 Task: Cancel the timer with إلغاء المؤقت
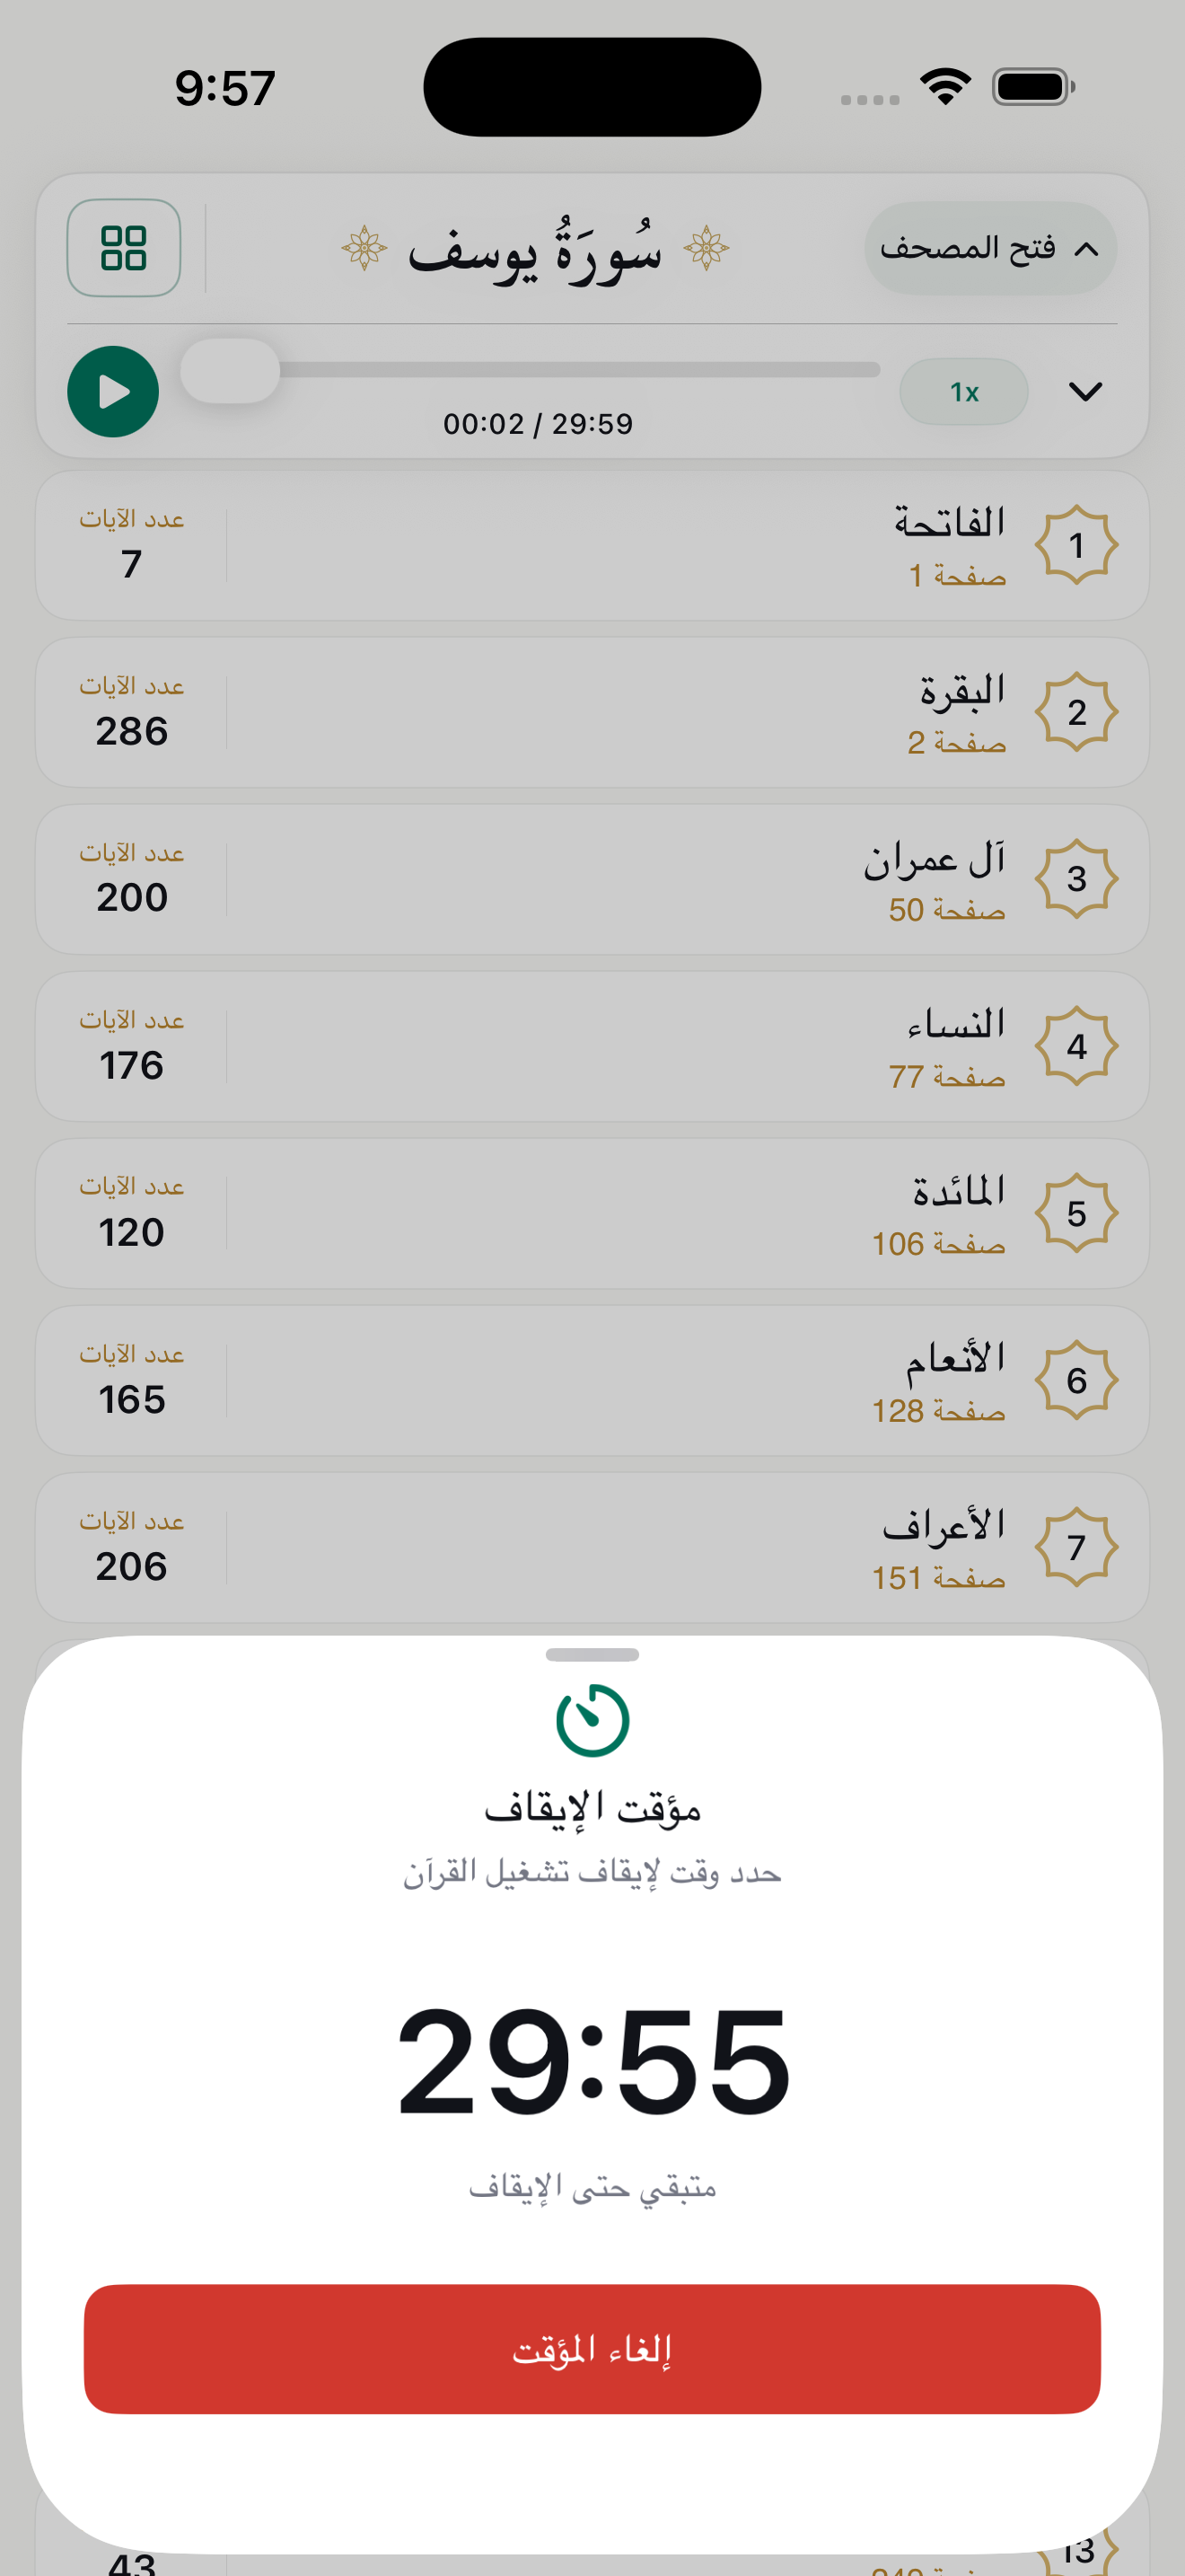tap(592, 2349)
